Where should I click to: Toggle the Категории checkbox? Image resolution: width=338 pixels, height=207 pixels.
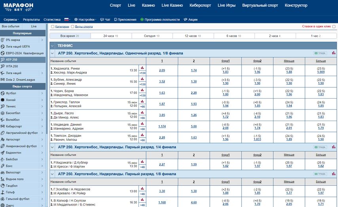point(53,27)
